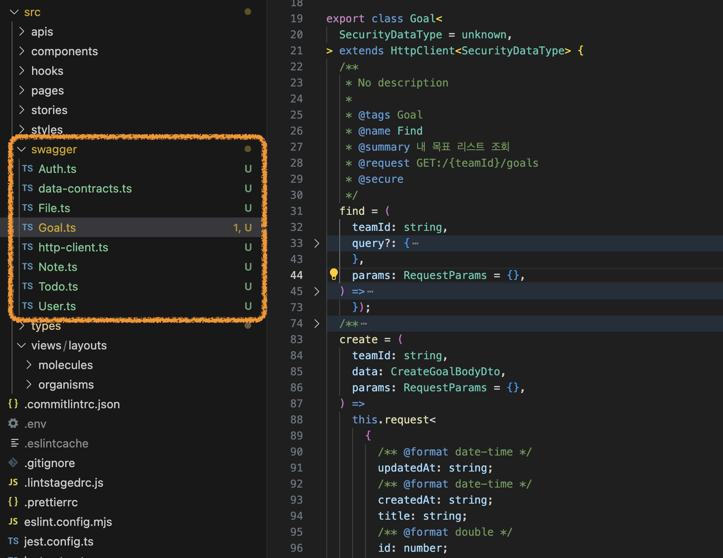Viewport: 723px width, 558px height.
Task: Click the TS icon beside Note.ts
Action: [x=28, y=267]
